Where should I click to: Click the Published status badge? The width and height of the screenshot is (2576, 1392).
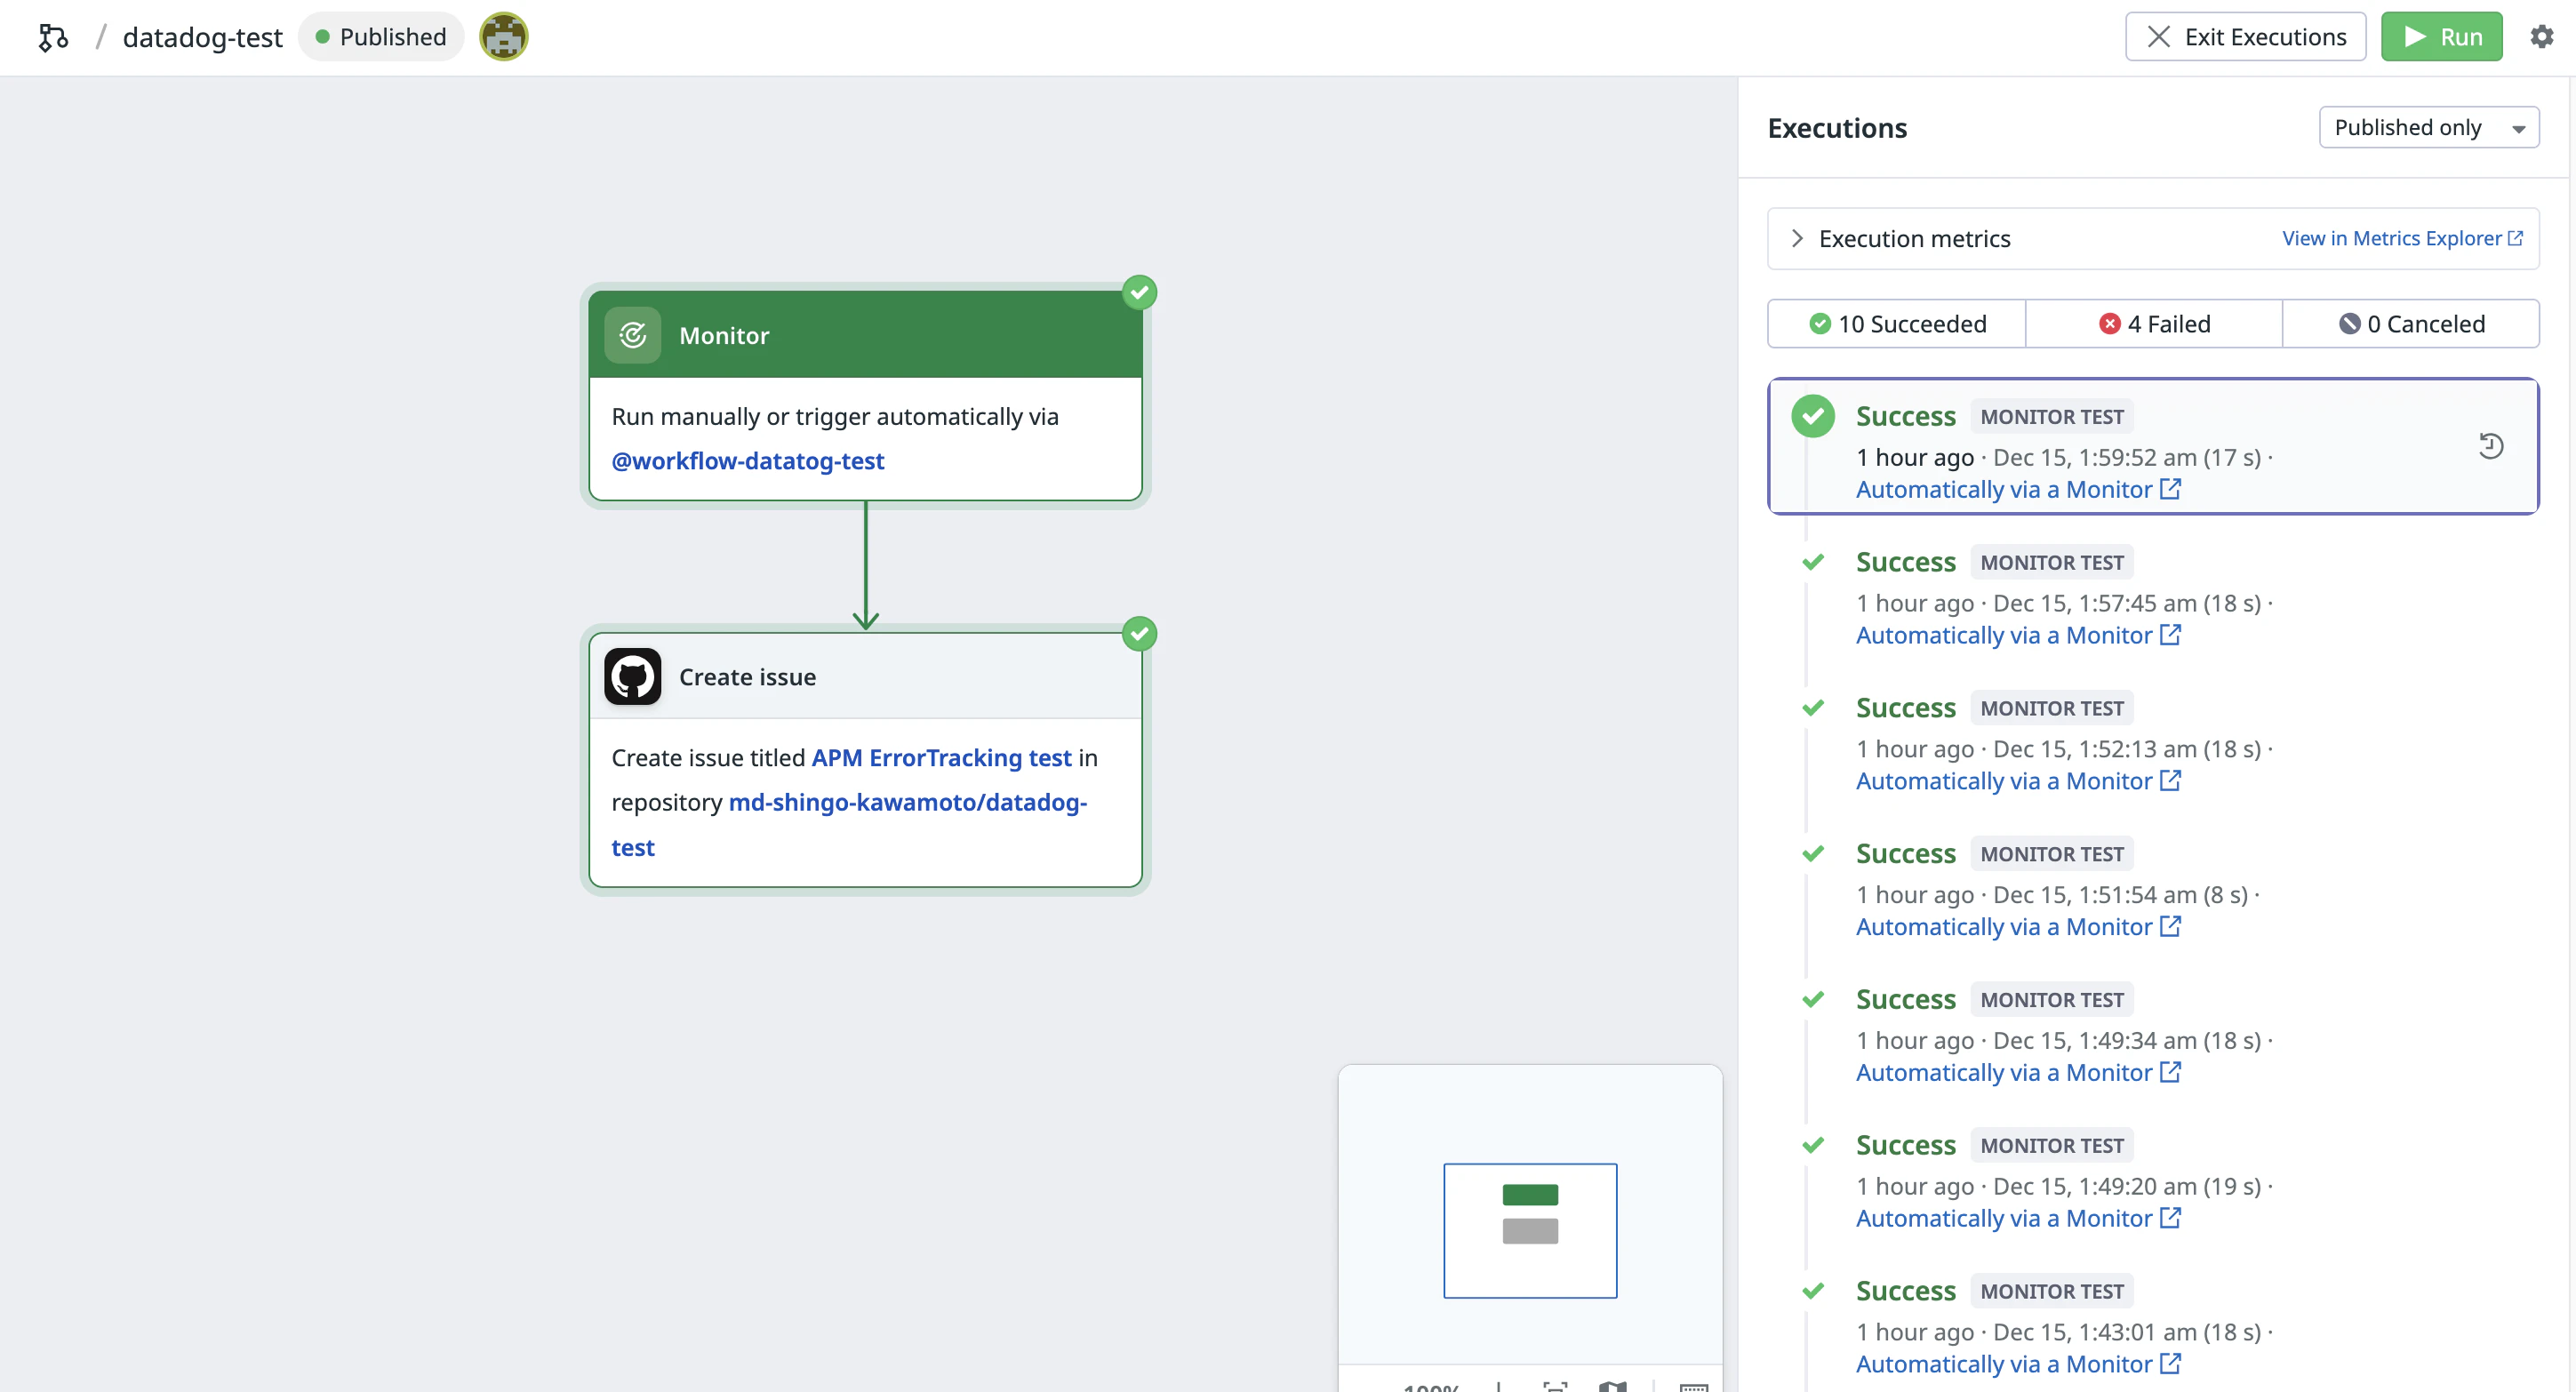381,37
